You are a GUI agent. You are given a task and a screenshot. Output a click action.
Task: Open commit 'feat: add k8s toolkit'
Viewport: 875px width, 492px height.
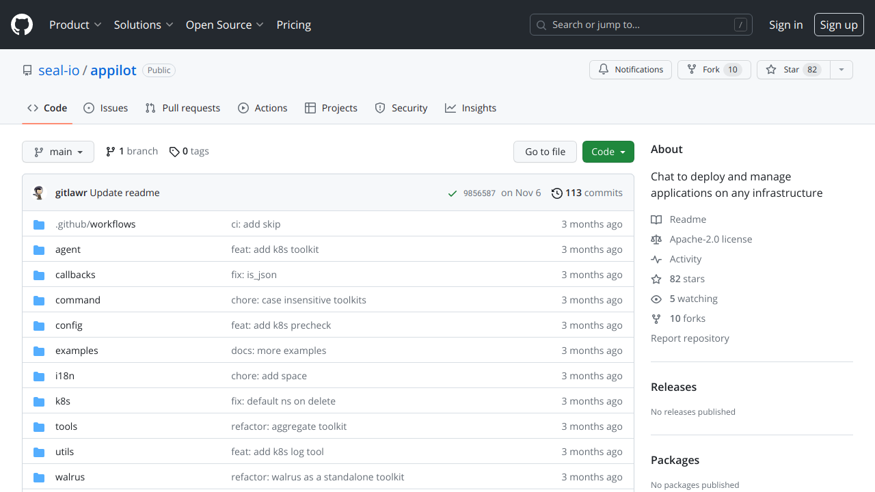point(275,249)
